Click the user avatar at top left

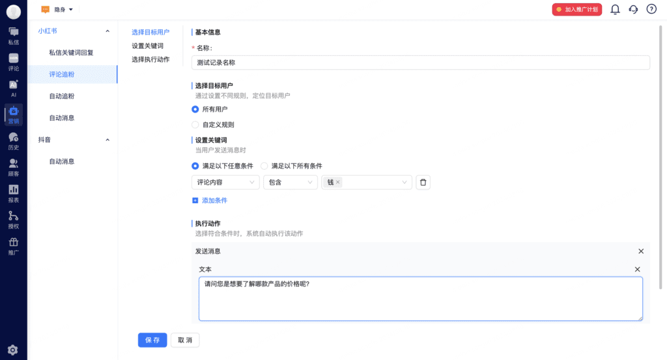14,12
